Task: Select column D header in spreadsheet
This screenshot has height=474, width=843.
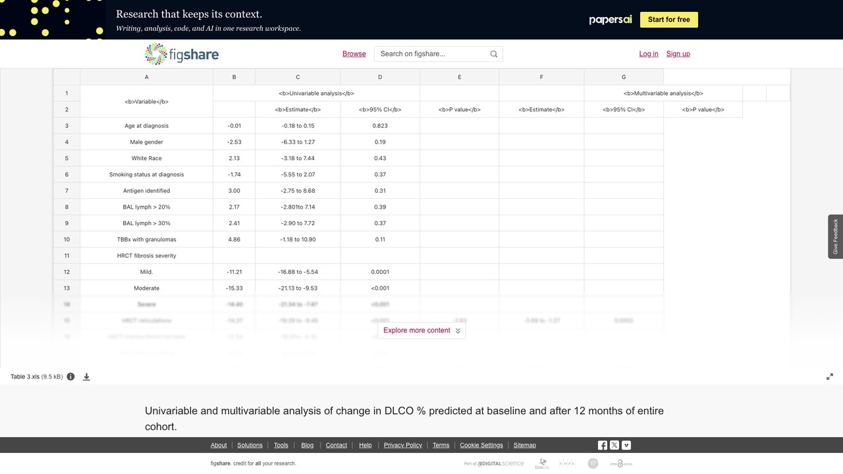Action: click(380, 77)
